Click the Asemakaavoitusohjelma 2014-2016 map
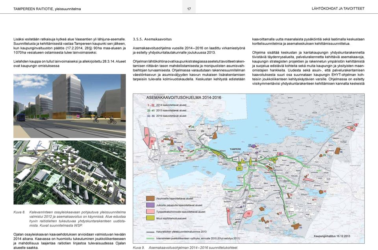 (x=248, y=168)
